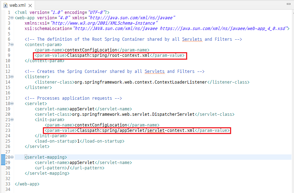The image size is (294, 193).
Task: Click the Root Spring Container comment
Action: pyautogui.click(x=133, y=39)
